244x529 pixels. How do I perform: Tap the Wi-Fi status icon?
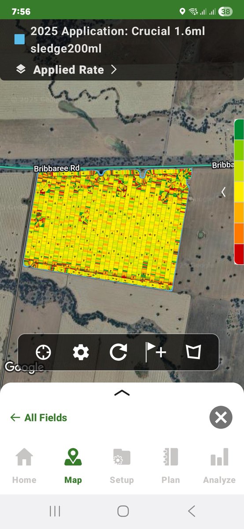click(x=193, y=12)
